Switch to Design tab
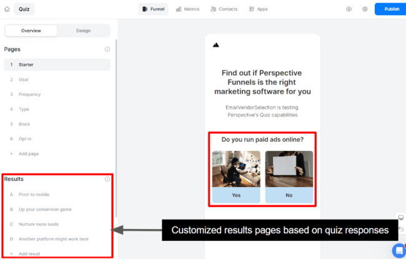This screenshot has height=259, width=406. click(x=83, y=31)
